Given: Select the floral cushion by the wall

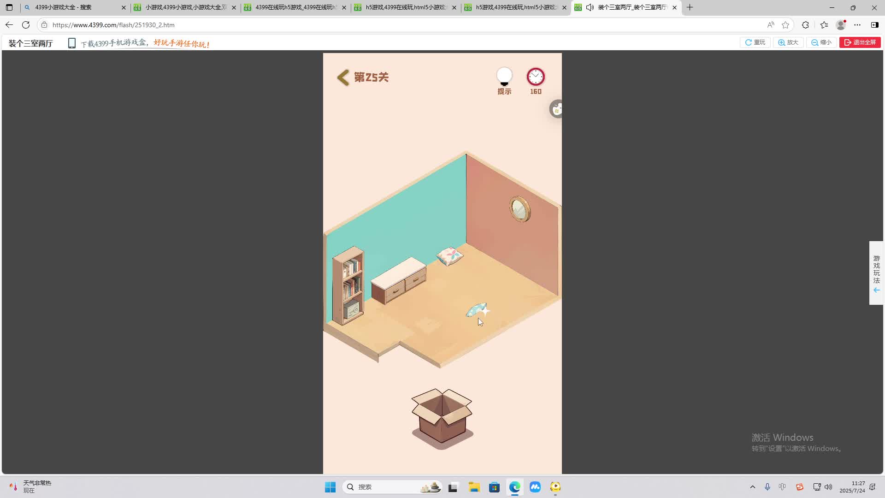Looking at the screenshot, I should [450, 256].
